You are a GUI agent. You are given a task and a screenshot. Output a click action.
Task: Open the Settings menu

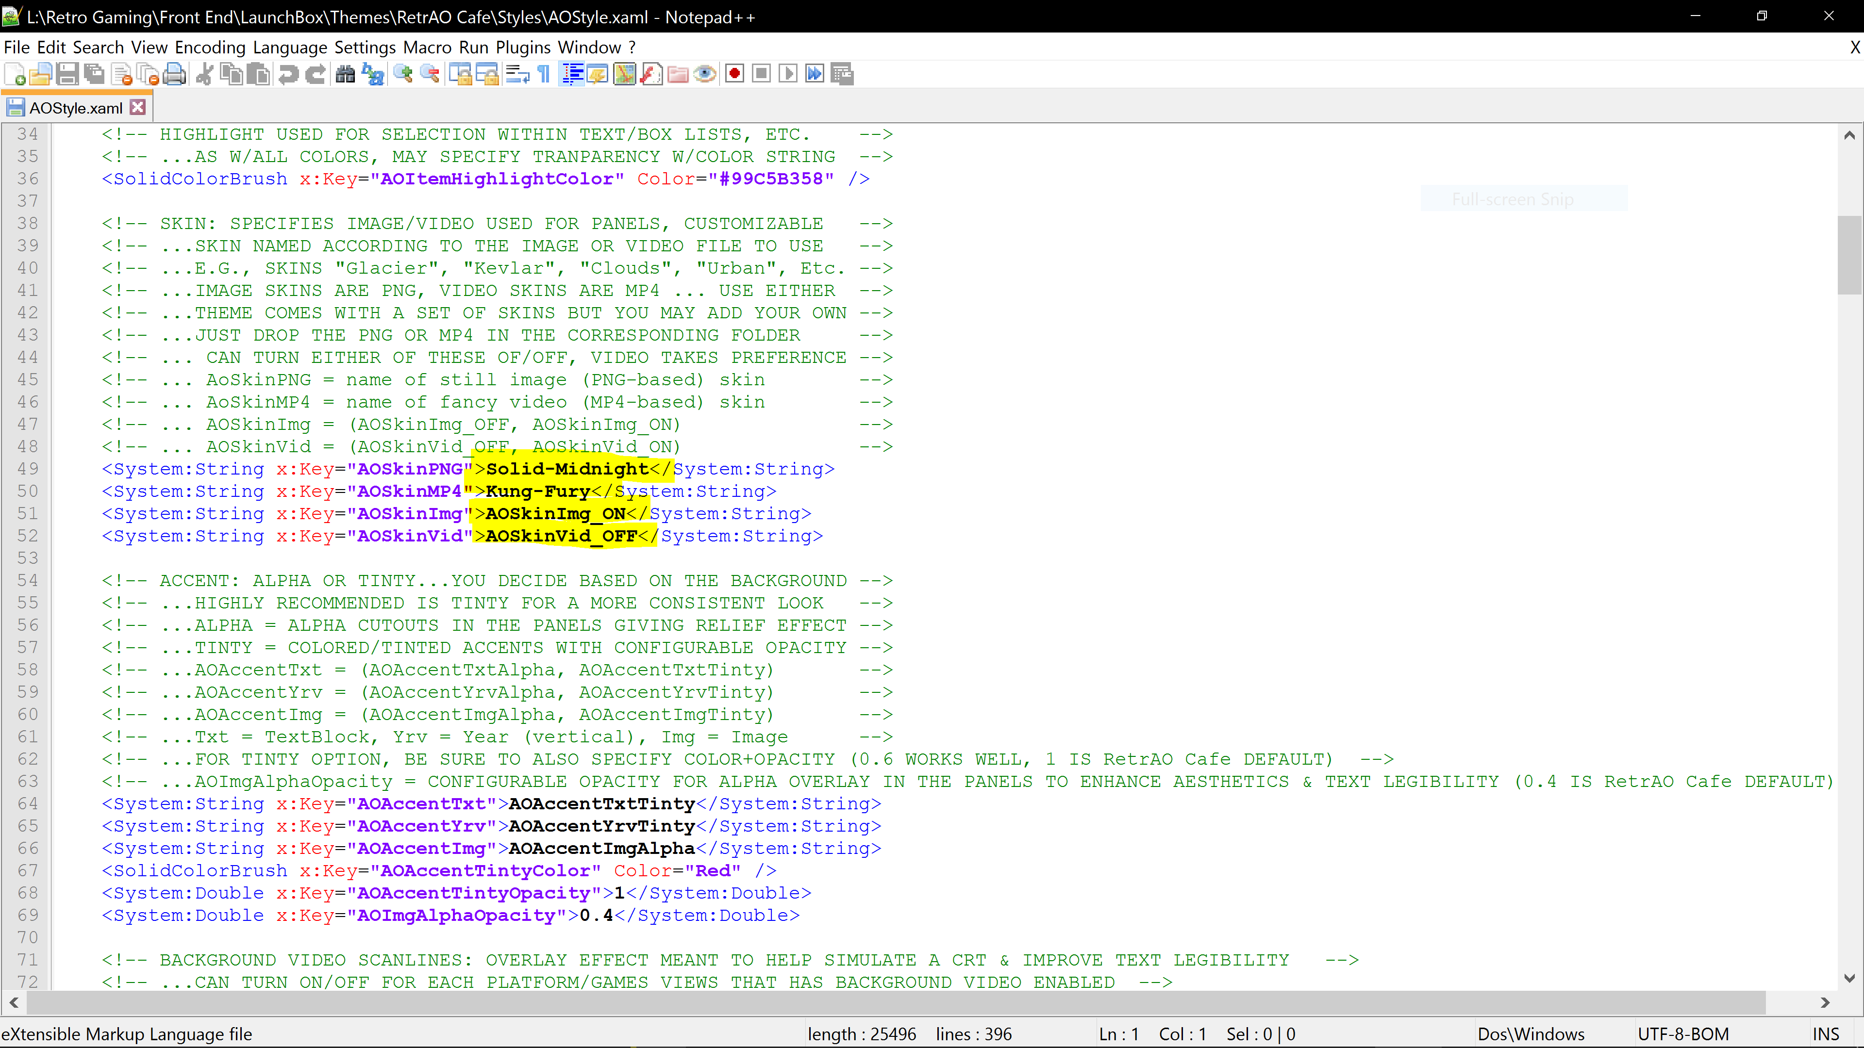[x=365, y=48]
